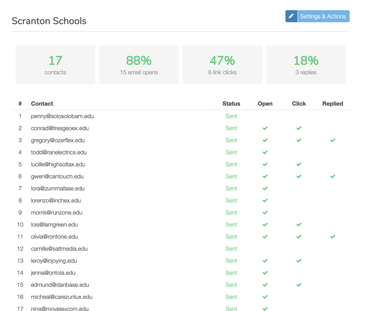This screenshot has height=311, width=367.
Task: Click the open checkmark for jenna@ontola.edu
Action: click(x=265, y=273)
